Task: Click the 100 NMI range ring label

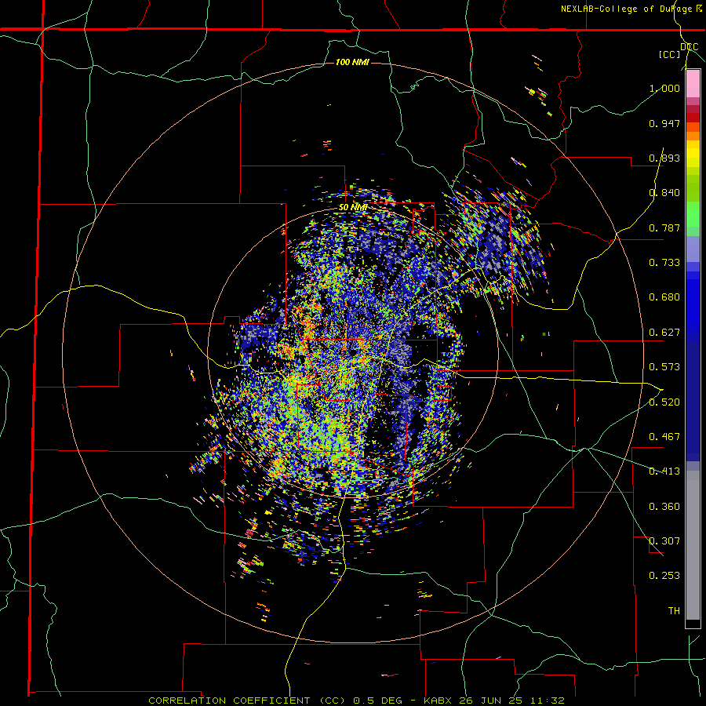Action: pyautogui.click(x=352, y=62)
